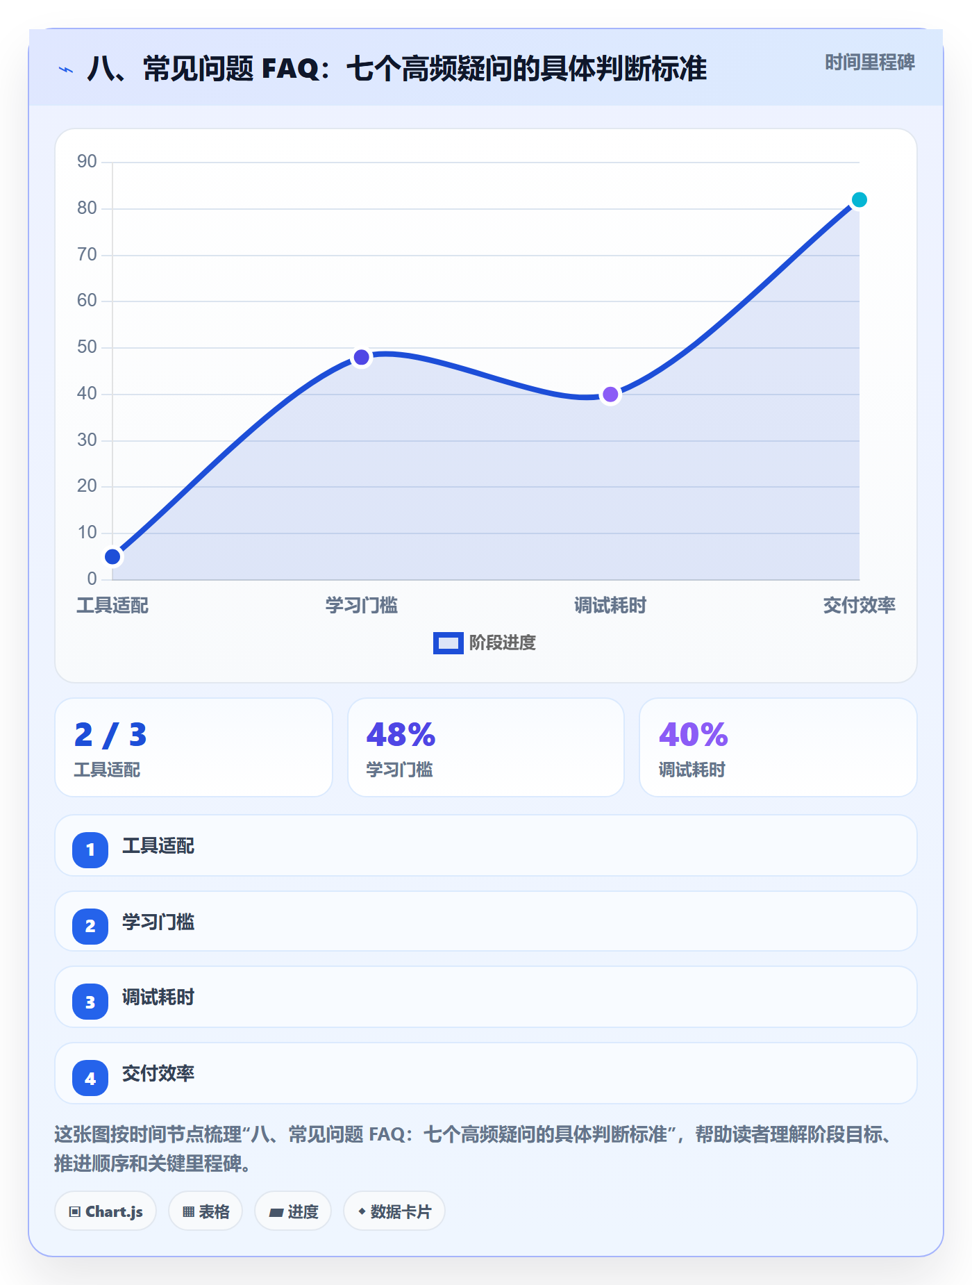Viewport: 972px width, 1285px height.
Task: Click the number 4 badge for 交付效率
Action: coord(90,1078)
